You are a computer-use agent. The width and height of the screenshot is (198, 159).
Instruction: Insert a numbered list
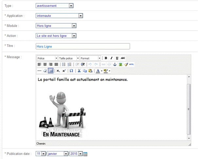[x=69, y=64]
